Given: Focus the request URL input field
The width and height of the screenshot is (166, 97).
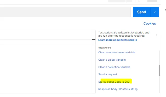Looking at the screenshot, I should [x=65, y=12].
